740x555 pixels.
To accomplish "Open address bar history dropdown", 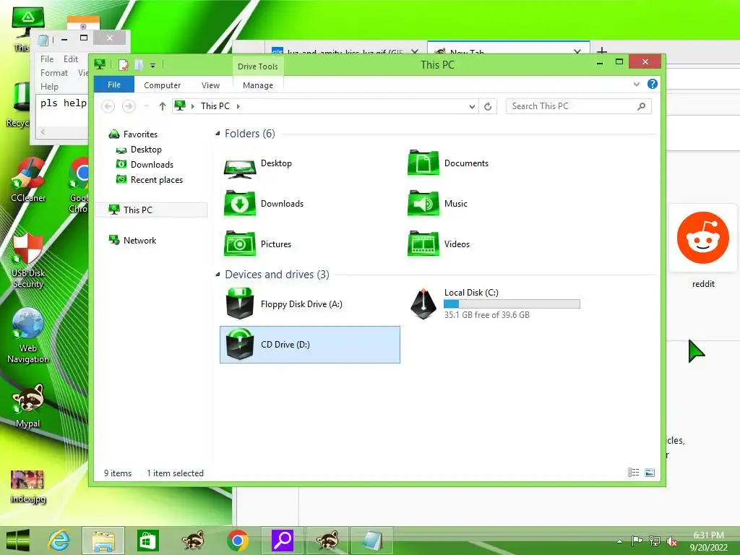I will [x=472, y=107].
